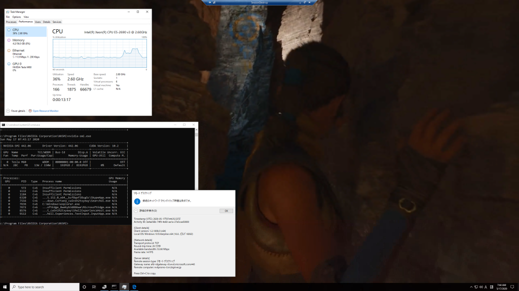
Task: Click the SessionDesktop connection bar title
Action: point(259,3)
